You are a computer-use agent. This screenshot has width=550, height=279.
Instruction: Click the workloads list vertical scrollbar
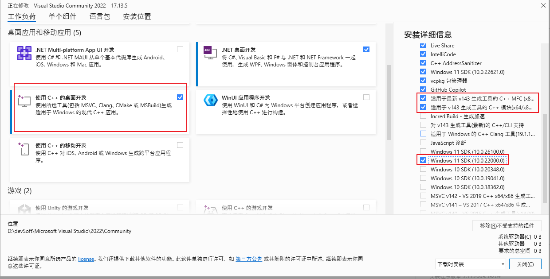[x=389, y=102]
